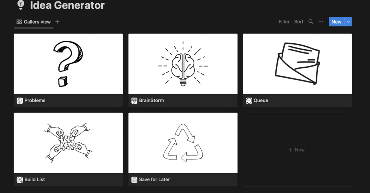Click the lightbulb page icon beside Idea Generator
The height and width of the screenshot is (193, 370).
coord(21,5)
